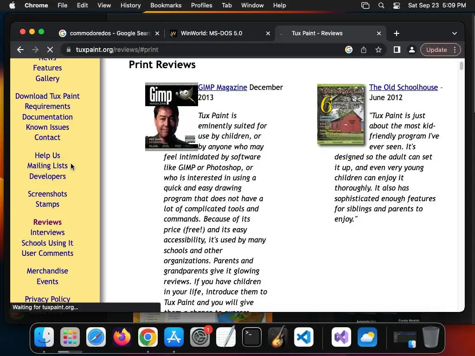Open Terminal from the Dock
The width and height of the screenshot is (475, 356).
(252, 337)
